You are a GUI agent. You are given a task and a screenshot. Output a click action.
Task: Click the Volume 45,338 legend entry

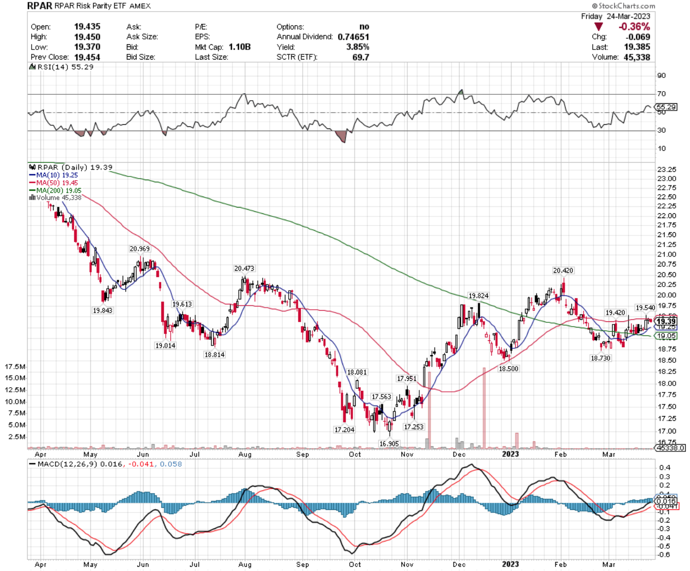(59, 198)
